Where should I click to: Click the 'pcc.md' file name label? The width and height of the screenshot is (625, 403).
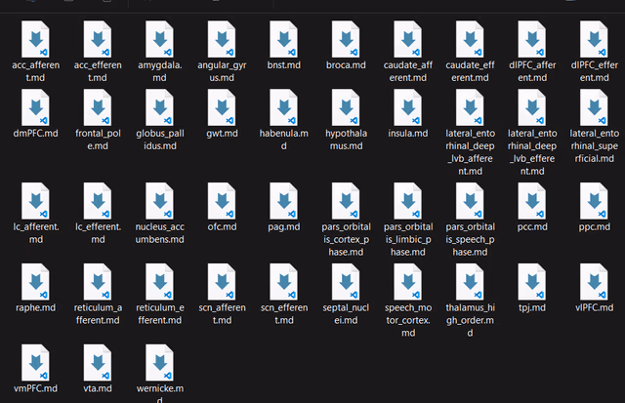pyautogui.click(x=532, y=227)
